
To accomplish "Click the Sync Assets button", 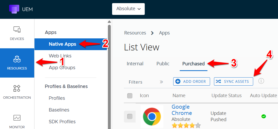I will [x=234, y=81].
